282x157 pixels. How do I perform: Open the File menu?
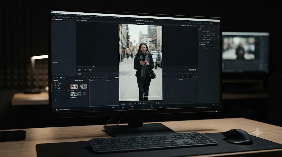pos(53,14)
